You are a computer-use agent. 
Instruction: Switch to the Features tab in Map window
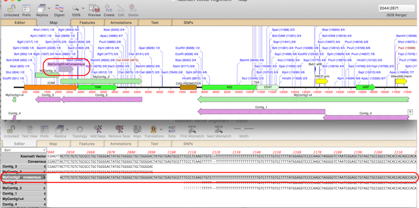pos(87,23)
